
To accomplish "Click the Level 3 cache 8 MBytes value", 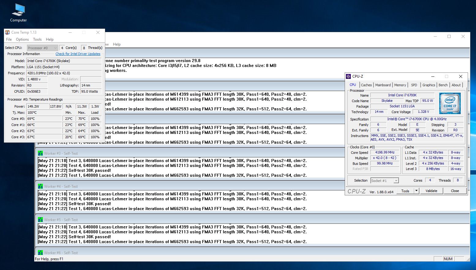I will [433, 169].
